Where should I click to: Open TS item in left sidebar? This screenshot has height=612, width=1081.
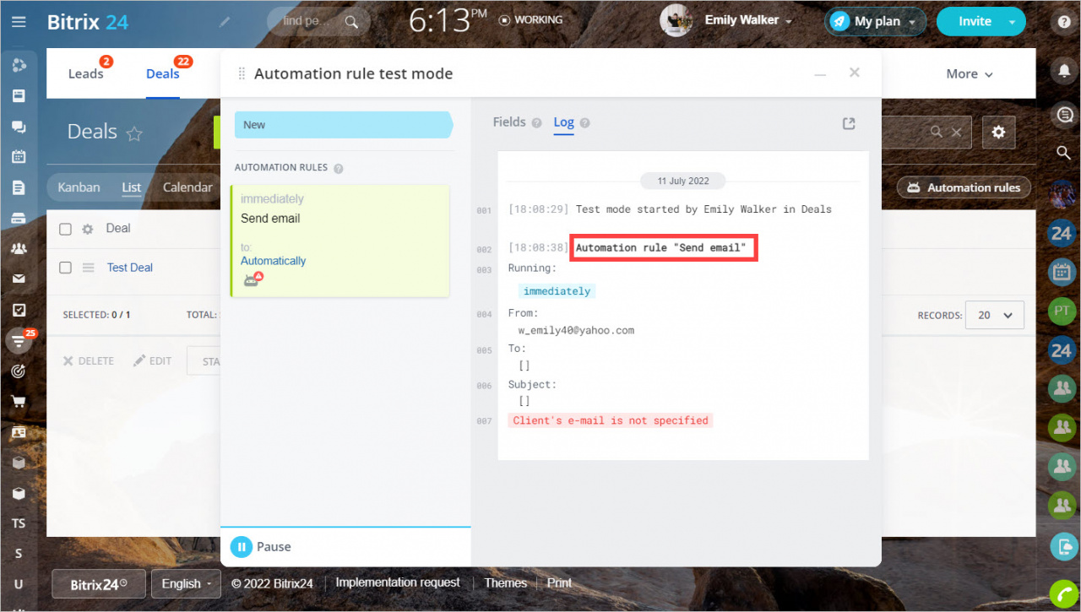[19, 523]
